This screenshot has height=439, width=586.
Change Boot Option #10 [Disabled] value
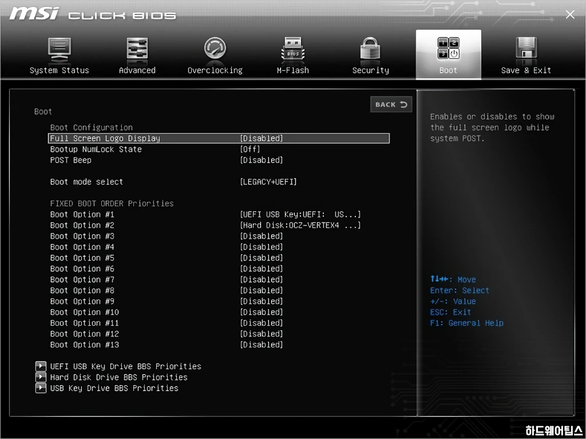[261, 312]
